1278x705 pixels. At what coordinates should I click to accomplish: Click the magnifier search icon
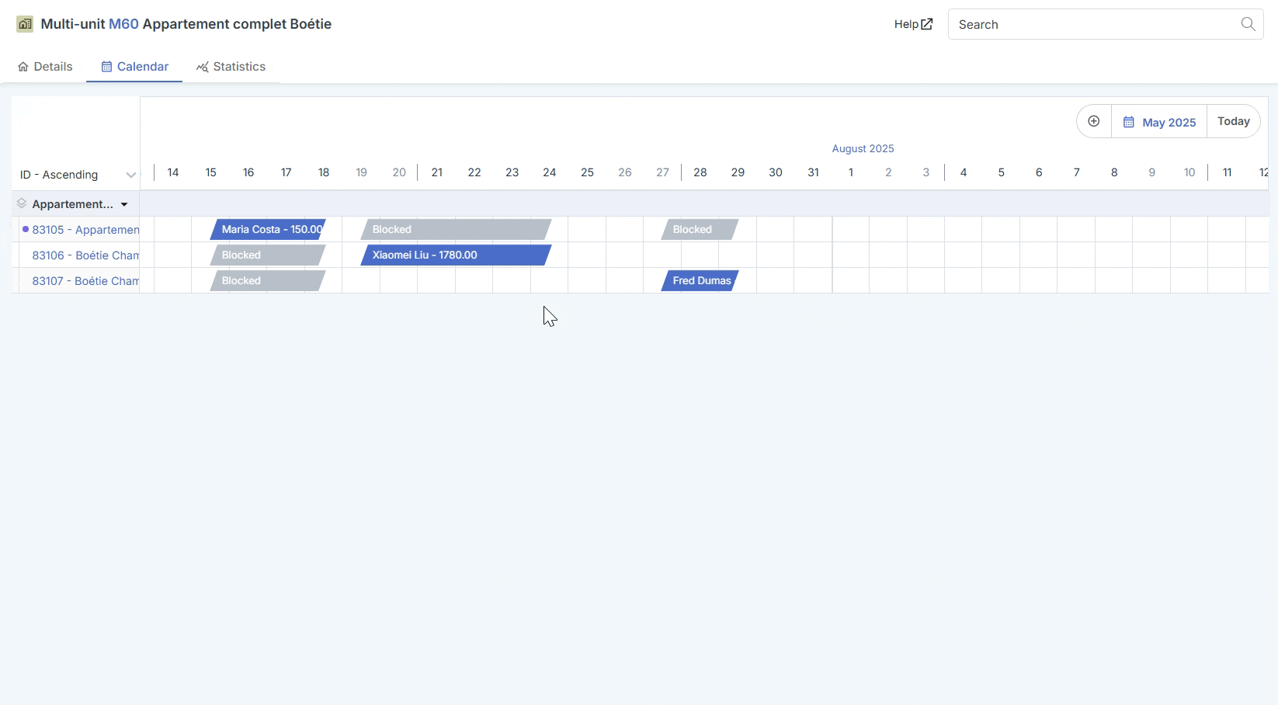tap(1248, 24)
